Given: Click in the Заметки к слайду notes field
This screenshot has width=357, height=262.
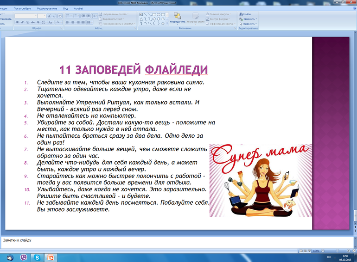Looking at the screenshot, I should pos(176,243).
